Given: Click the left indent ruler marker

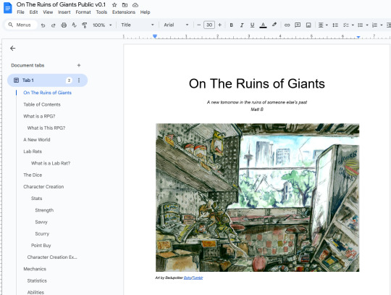Looking at the screenshot, I should (x=155, y=36).
